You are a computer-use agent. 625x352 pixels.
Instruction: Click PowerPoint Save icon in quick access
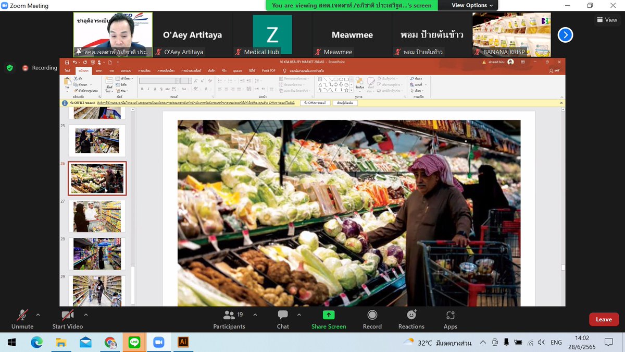click(67, 62)
